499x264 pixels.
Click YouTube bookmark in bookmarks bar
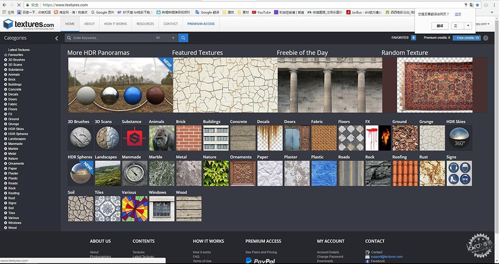[261, 12]
